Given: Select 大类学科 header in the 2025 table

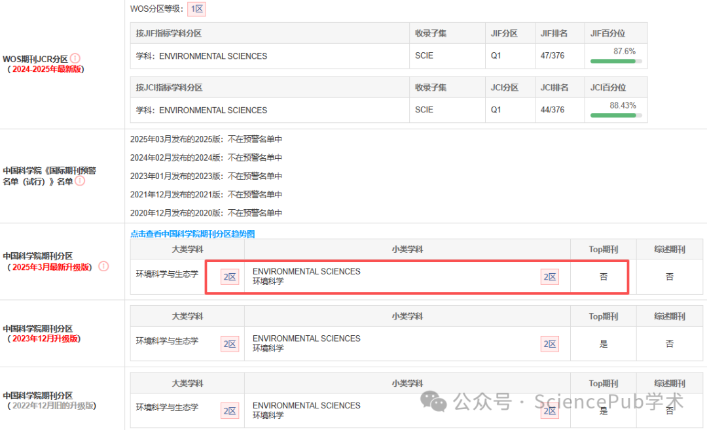Looking at the screenshot, I should pos(188,250).
